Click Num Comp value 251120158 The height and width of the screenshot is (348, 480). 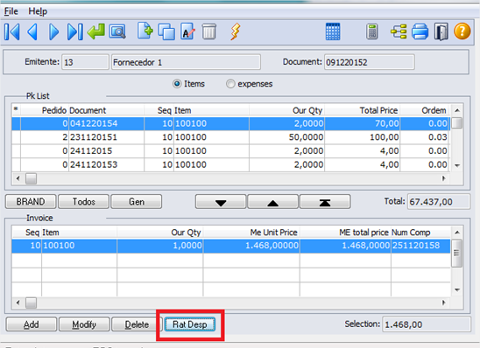[416, 246]
